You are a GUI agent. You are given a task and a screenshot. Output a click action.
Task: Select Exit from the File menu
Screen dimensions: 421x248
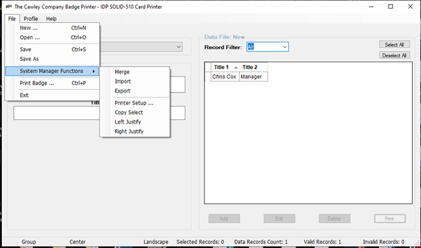tap(53, 95)
